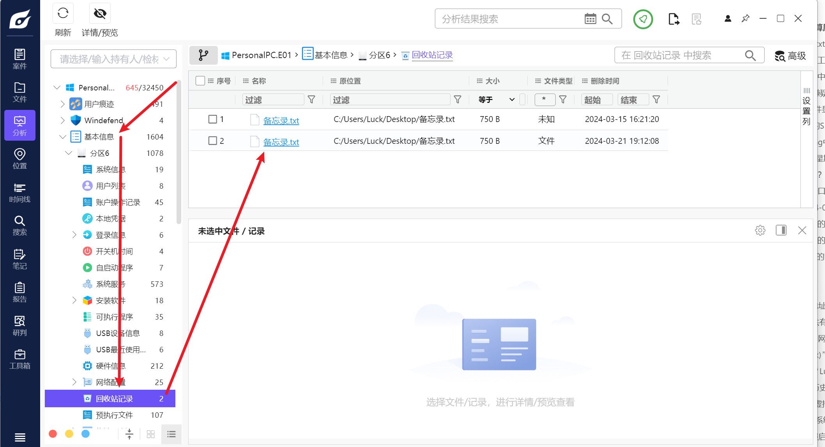825x447 pixels.
Task: Open the first 备忘录.txt link
Action: (x=281, y=121)
